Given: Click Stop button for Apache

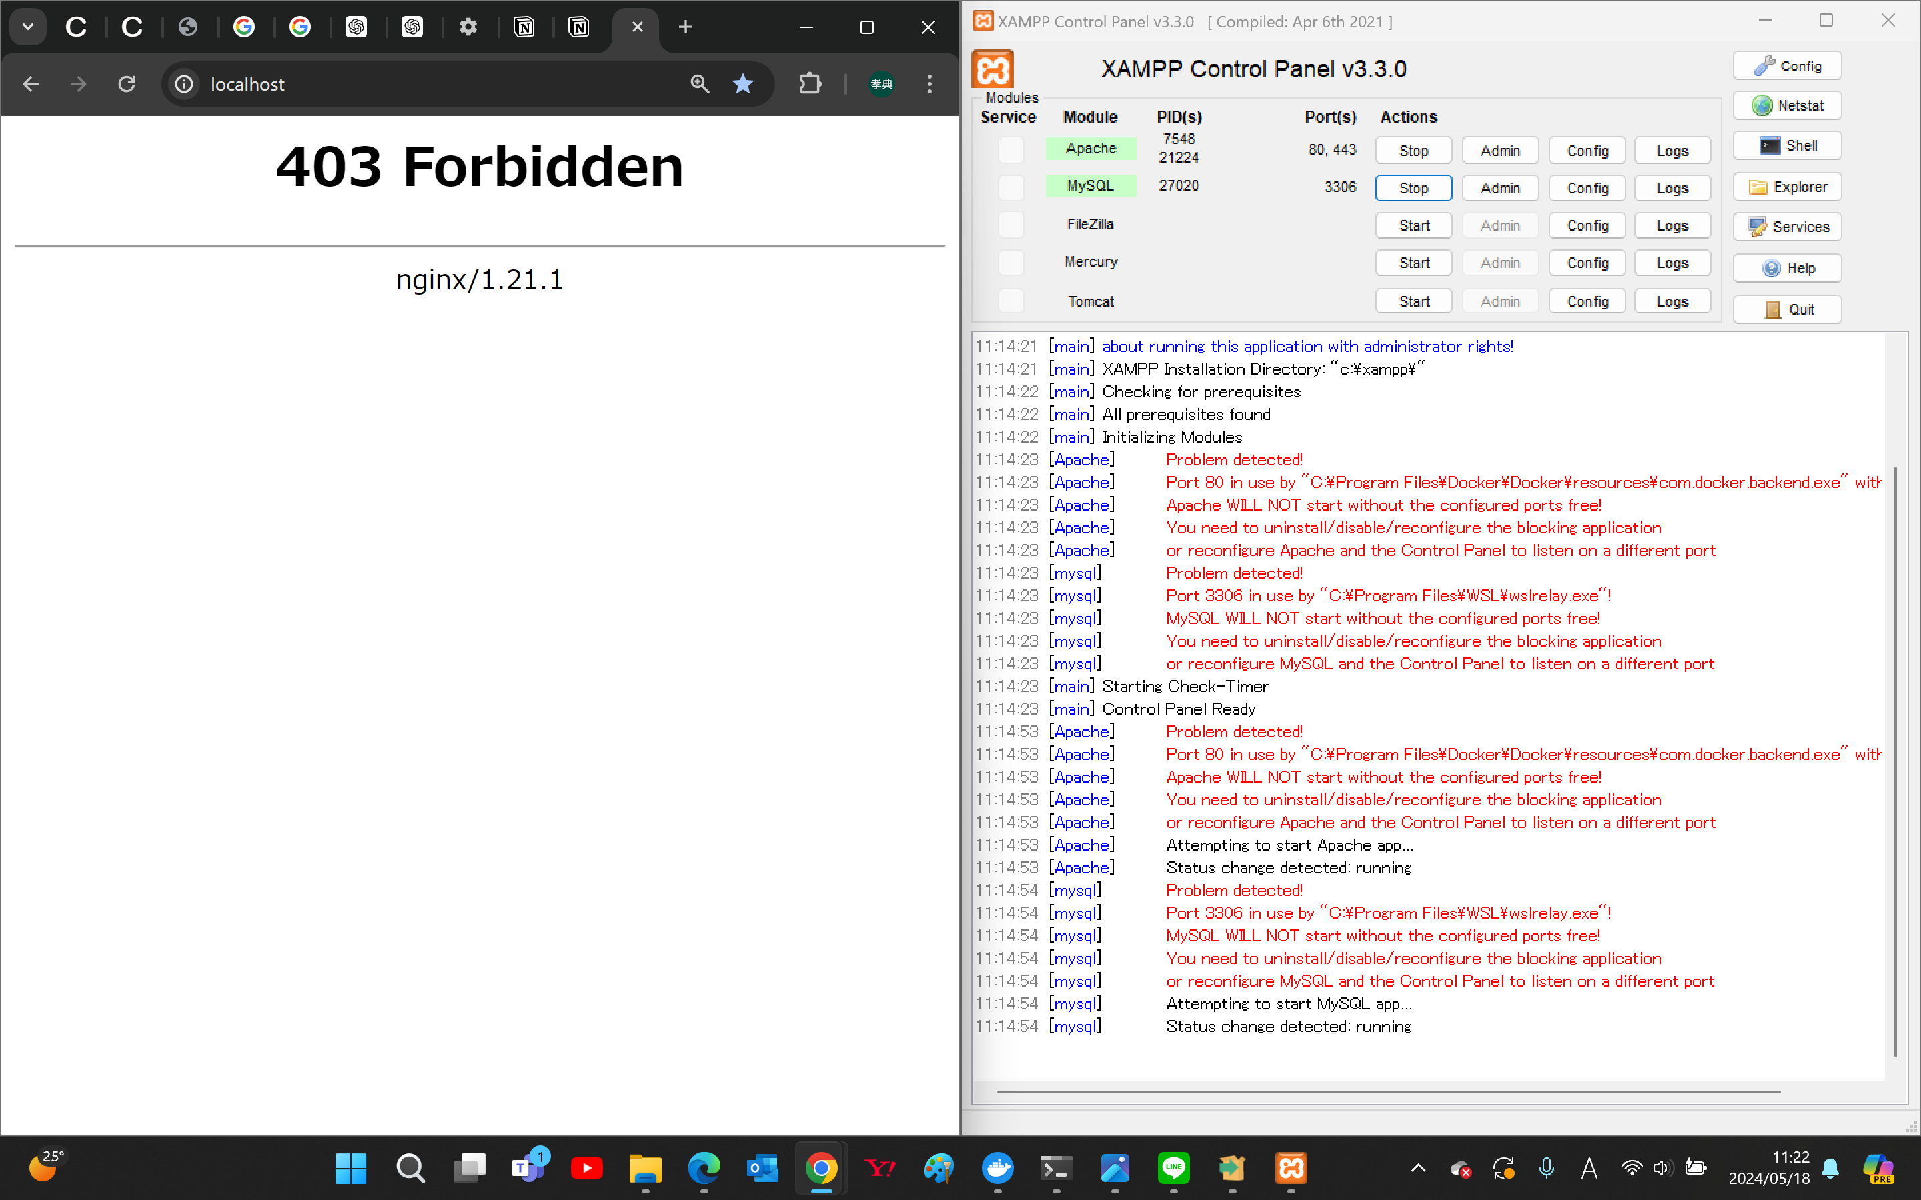Looking at the screenshot, I should 1413,149.
